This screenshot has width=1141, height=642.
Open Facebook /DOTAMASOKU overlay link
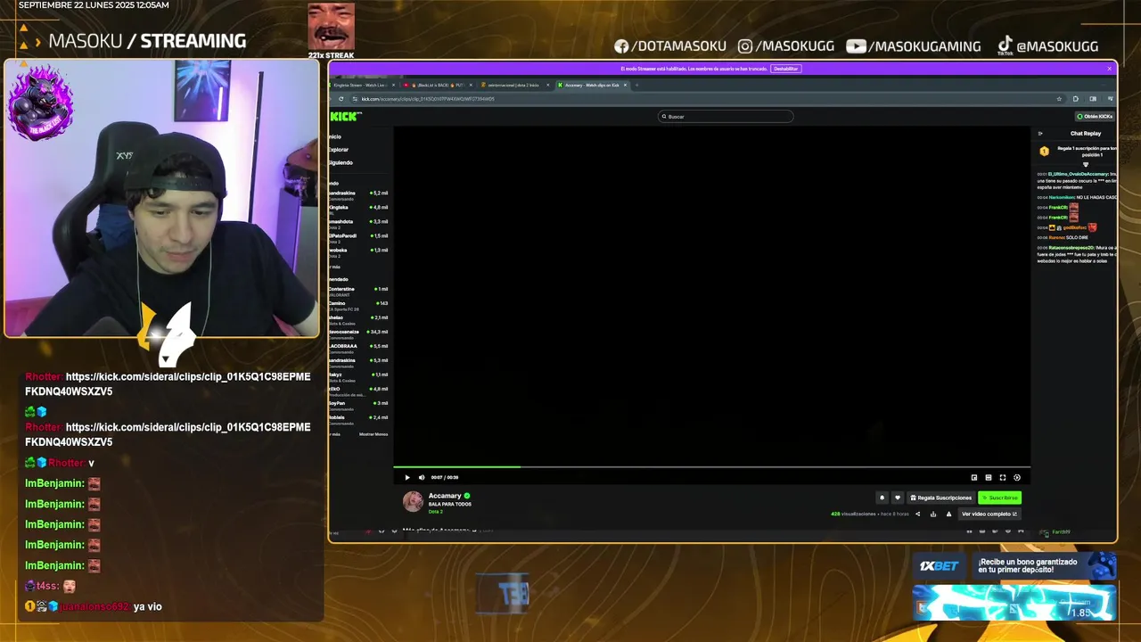[x=670, y=46]
